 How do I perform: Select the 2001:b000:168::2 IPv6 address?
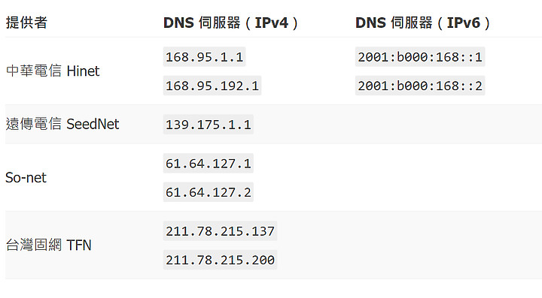(420, 86)
